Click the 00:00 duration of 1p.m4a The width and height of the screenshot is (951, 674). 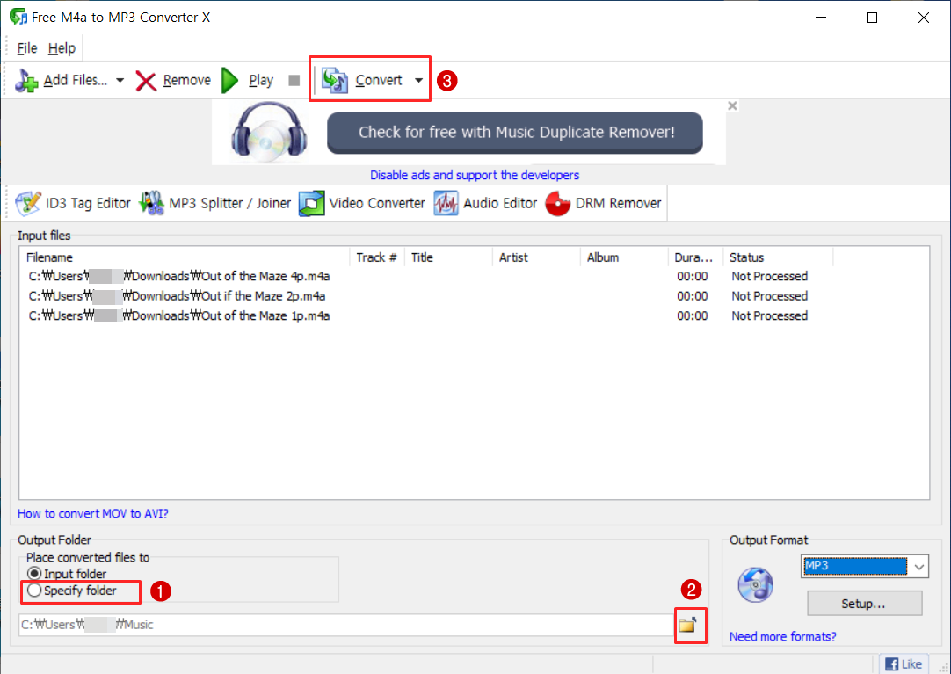click(x=692, y=315)
